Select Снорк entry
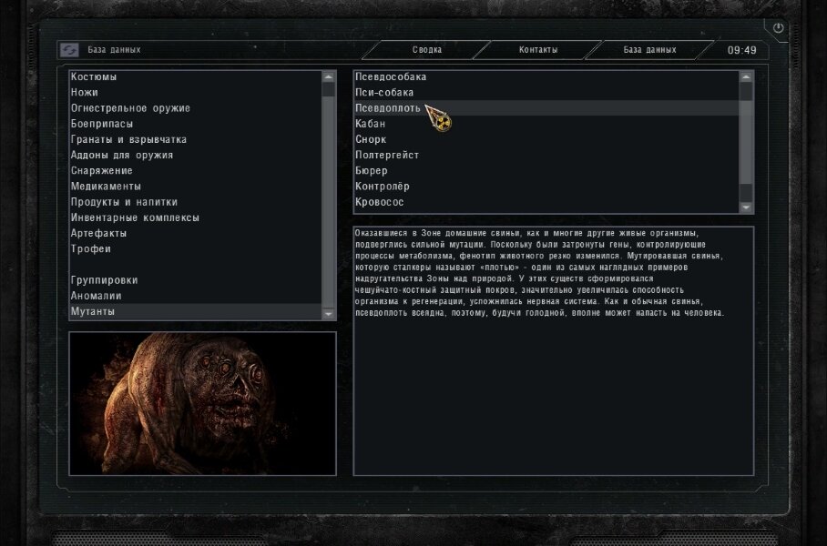 coord(546,139)
